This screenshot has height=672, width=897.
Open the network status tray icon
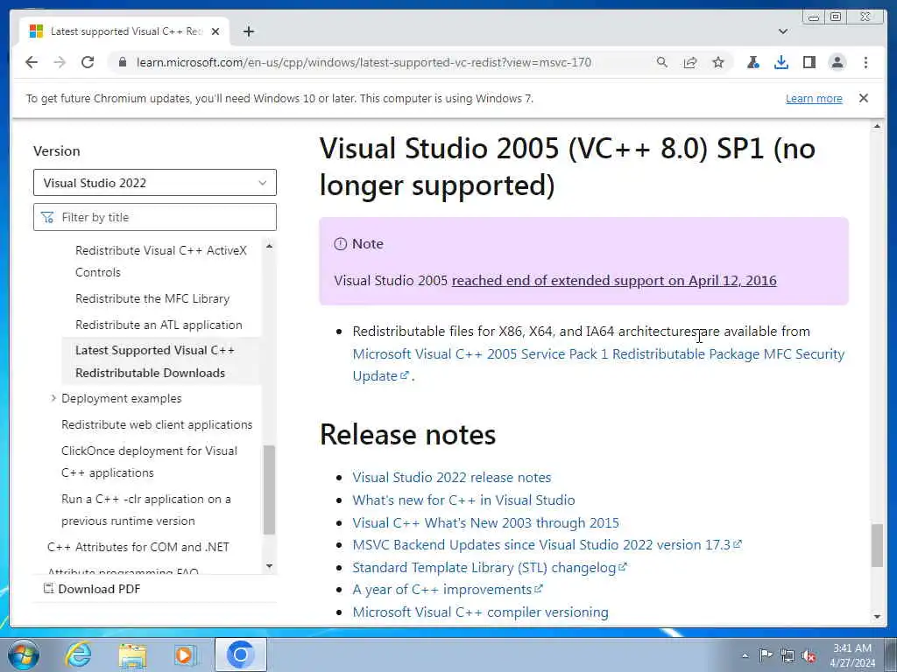(788, 655)
